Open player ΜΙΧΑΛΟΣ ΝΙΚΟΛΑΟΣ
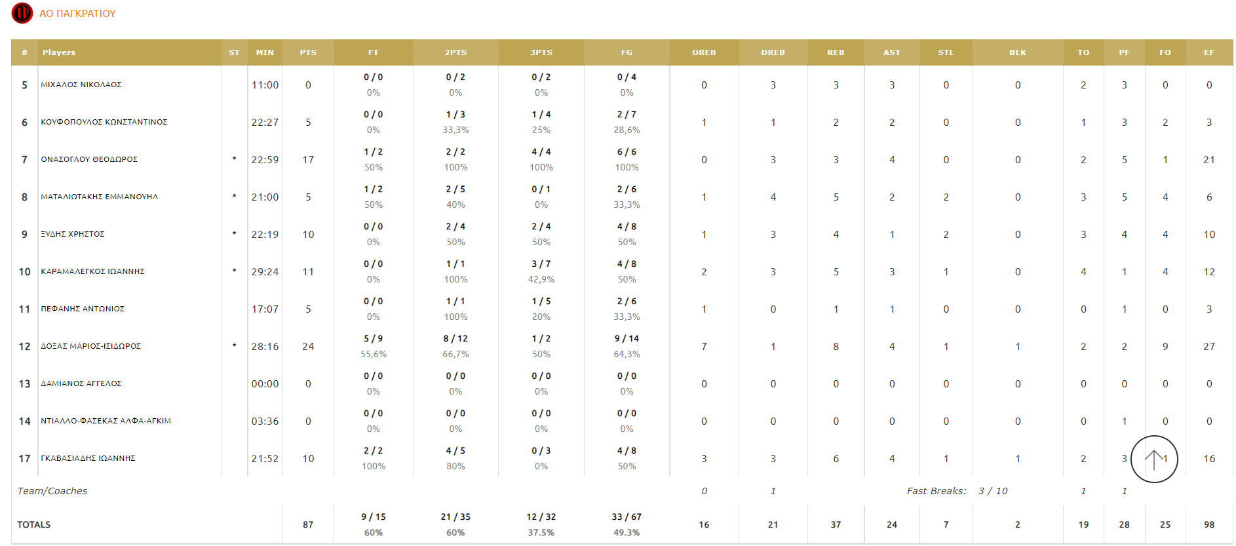 pos(81,85)
